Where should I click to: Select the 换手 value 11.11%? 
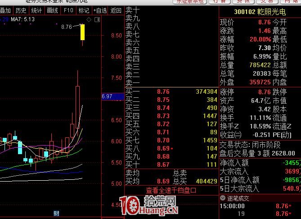(261, 118)
